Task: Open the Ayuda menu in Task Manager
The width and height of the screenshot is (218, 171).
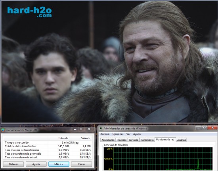Action: (137, 134)
